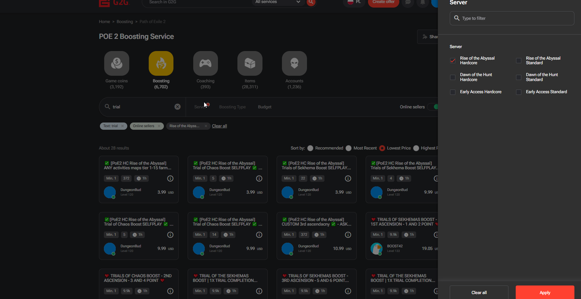581x299 pixels.
Task: Click the Share icon button
Action: (x=428, y=37)
